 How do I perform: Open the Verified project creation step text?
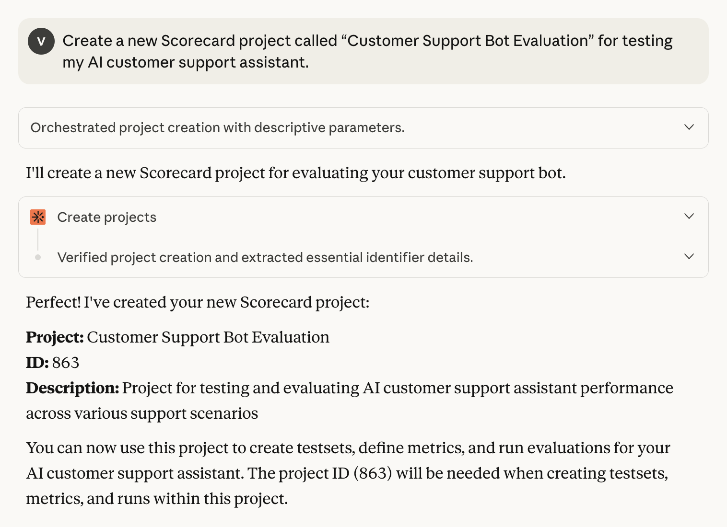265,258
